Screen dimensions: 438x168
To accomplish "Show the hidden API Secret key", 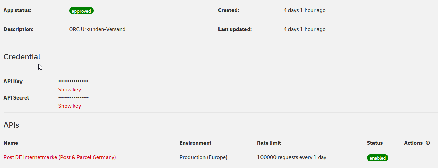I will (70, 106).
